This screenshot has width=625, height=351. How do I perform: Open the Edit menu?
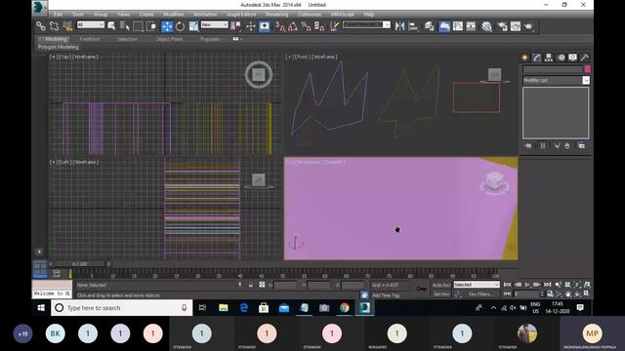[58, 15]
